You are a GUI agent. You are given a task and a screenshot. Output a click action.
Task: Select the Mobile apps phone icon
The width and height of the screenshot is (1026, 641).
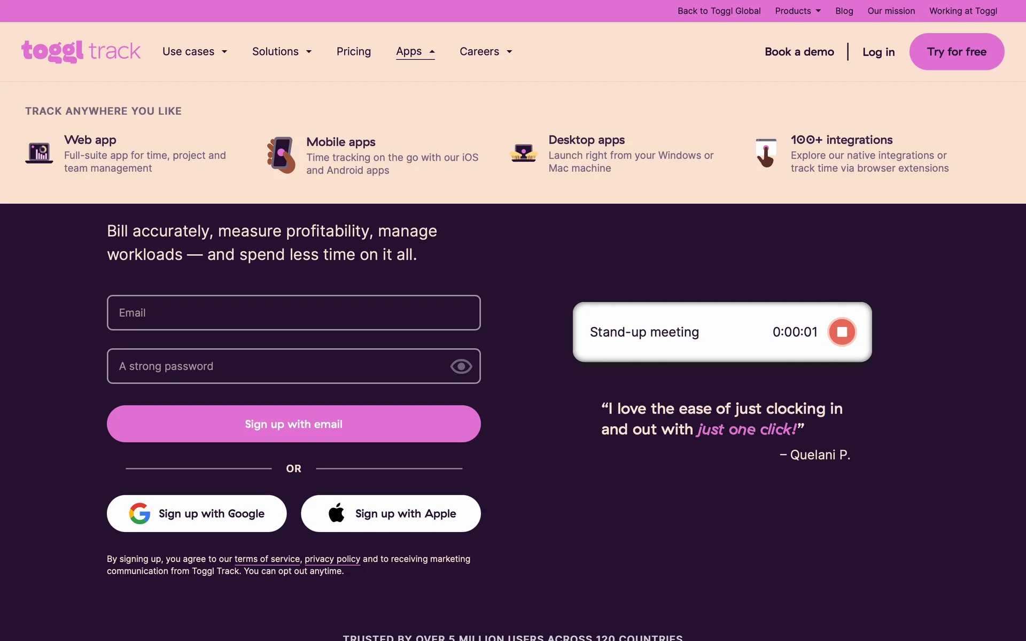click(x=281, y=155)
